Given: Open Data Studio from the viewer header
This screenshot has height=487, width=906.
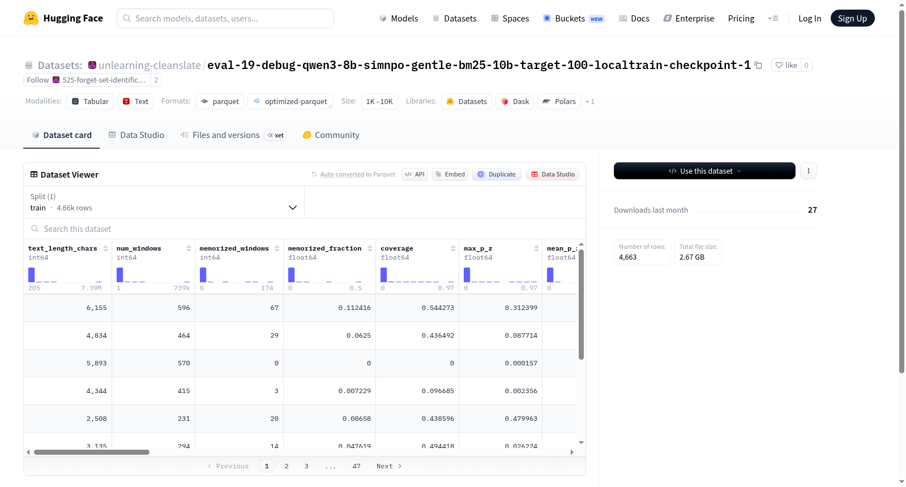Looking at the screenshot, I should pos(553,174).
